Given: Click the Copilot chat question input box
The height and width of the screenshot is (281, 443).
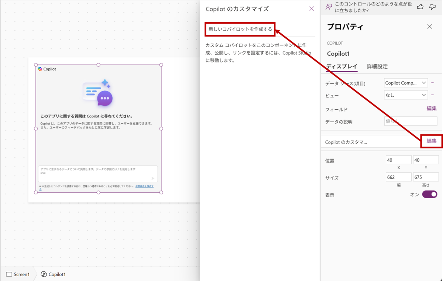Looking at the screenshot, I should 98,174.
